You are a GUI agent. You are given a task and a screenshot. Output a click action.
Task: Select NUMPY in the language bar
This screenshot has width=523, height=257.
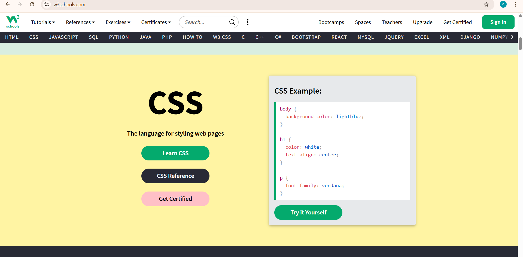click(499, 37)
